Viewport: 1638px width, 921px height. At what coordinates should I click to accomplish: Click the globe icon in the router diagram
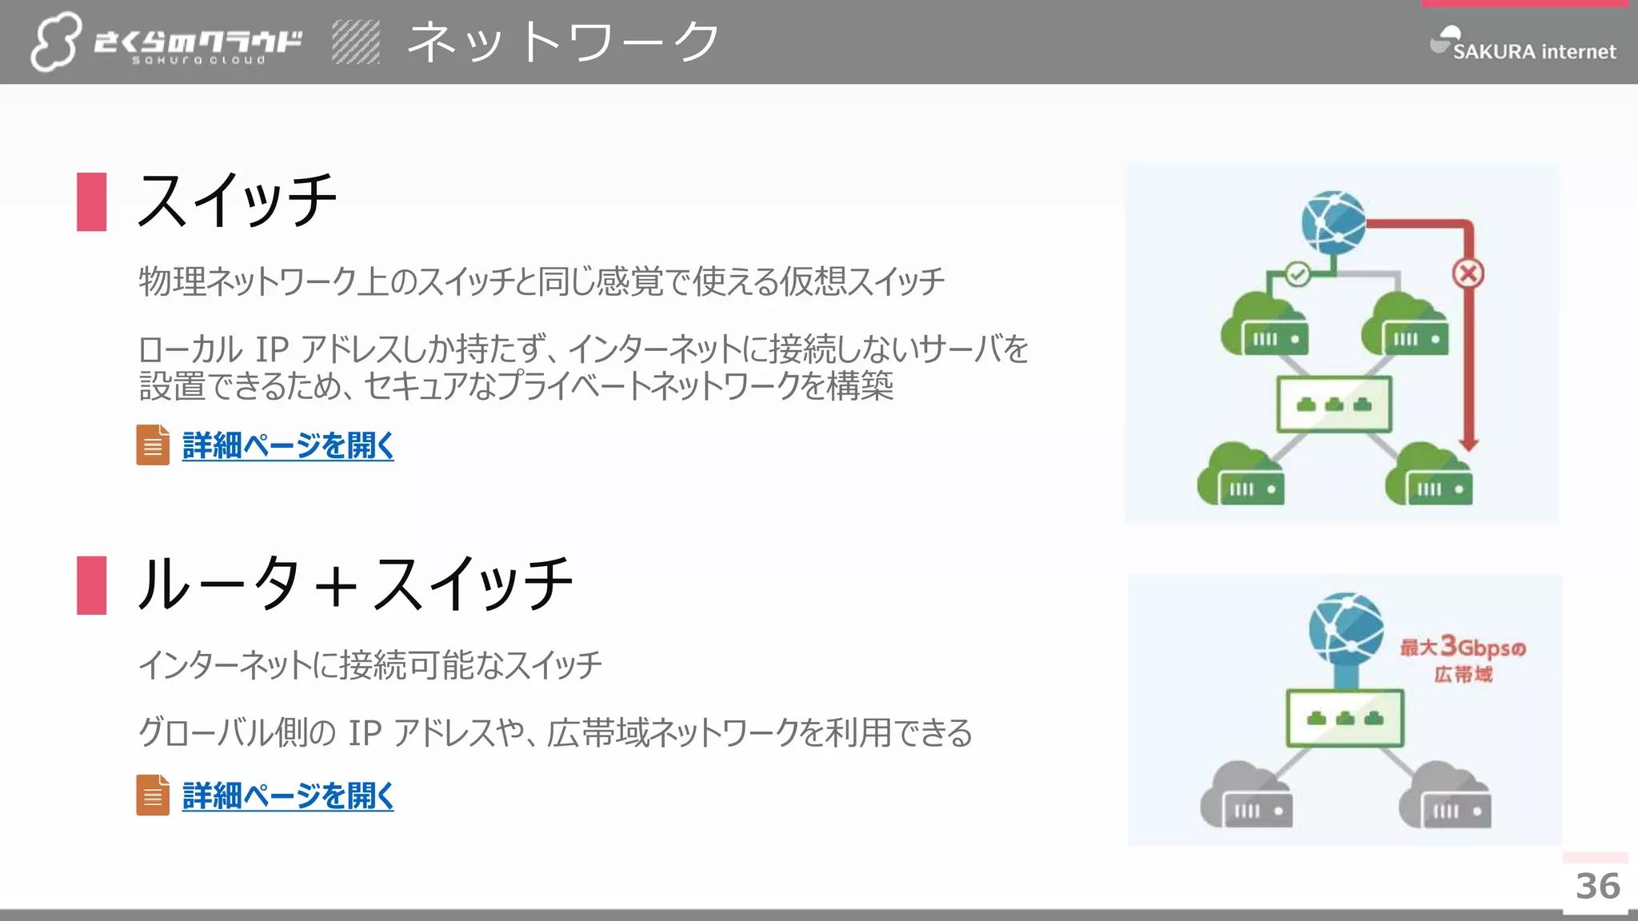point(1346,629)
